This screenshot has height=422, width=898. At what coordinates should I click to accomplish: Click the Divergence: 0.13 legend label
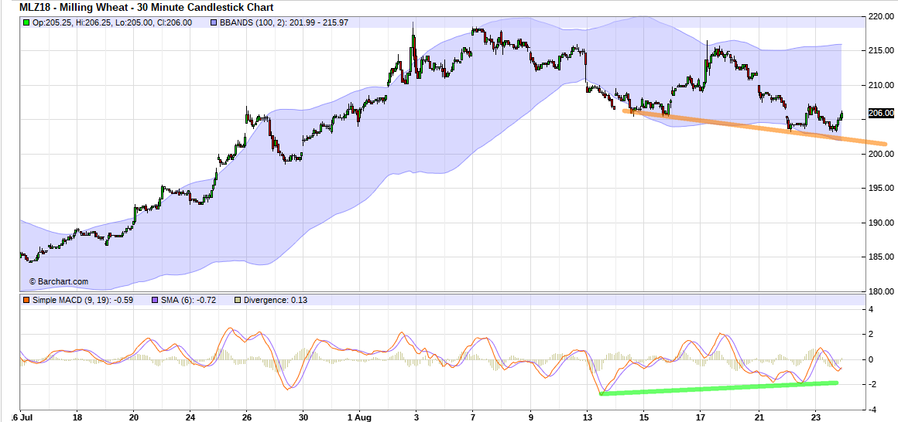[275, 300]
